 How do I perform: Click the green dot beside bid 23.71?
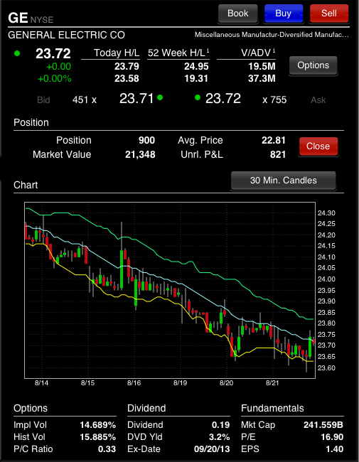point(160,97)
